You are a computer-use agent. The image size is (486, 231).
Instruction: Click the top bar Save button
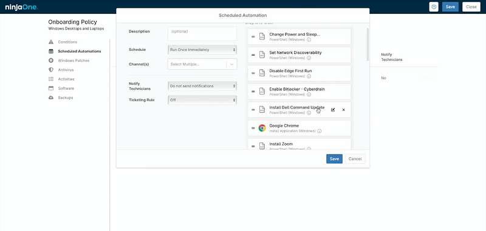pyautogui.click(x=450, y=7)
